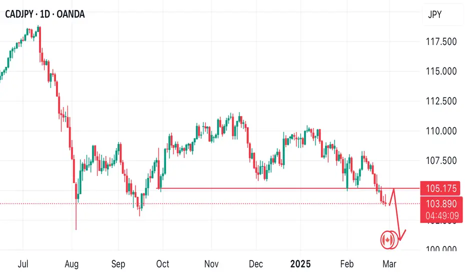The height and width of the screenshot is (275, 466).
Task: Click the Canadian flag coin icon
Action: tap(389, 239)
